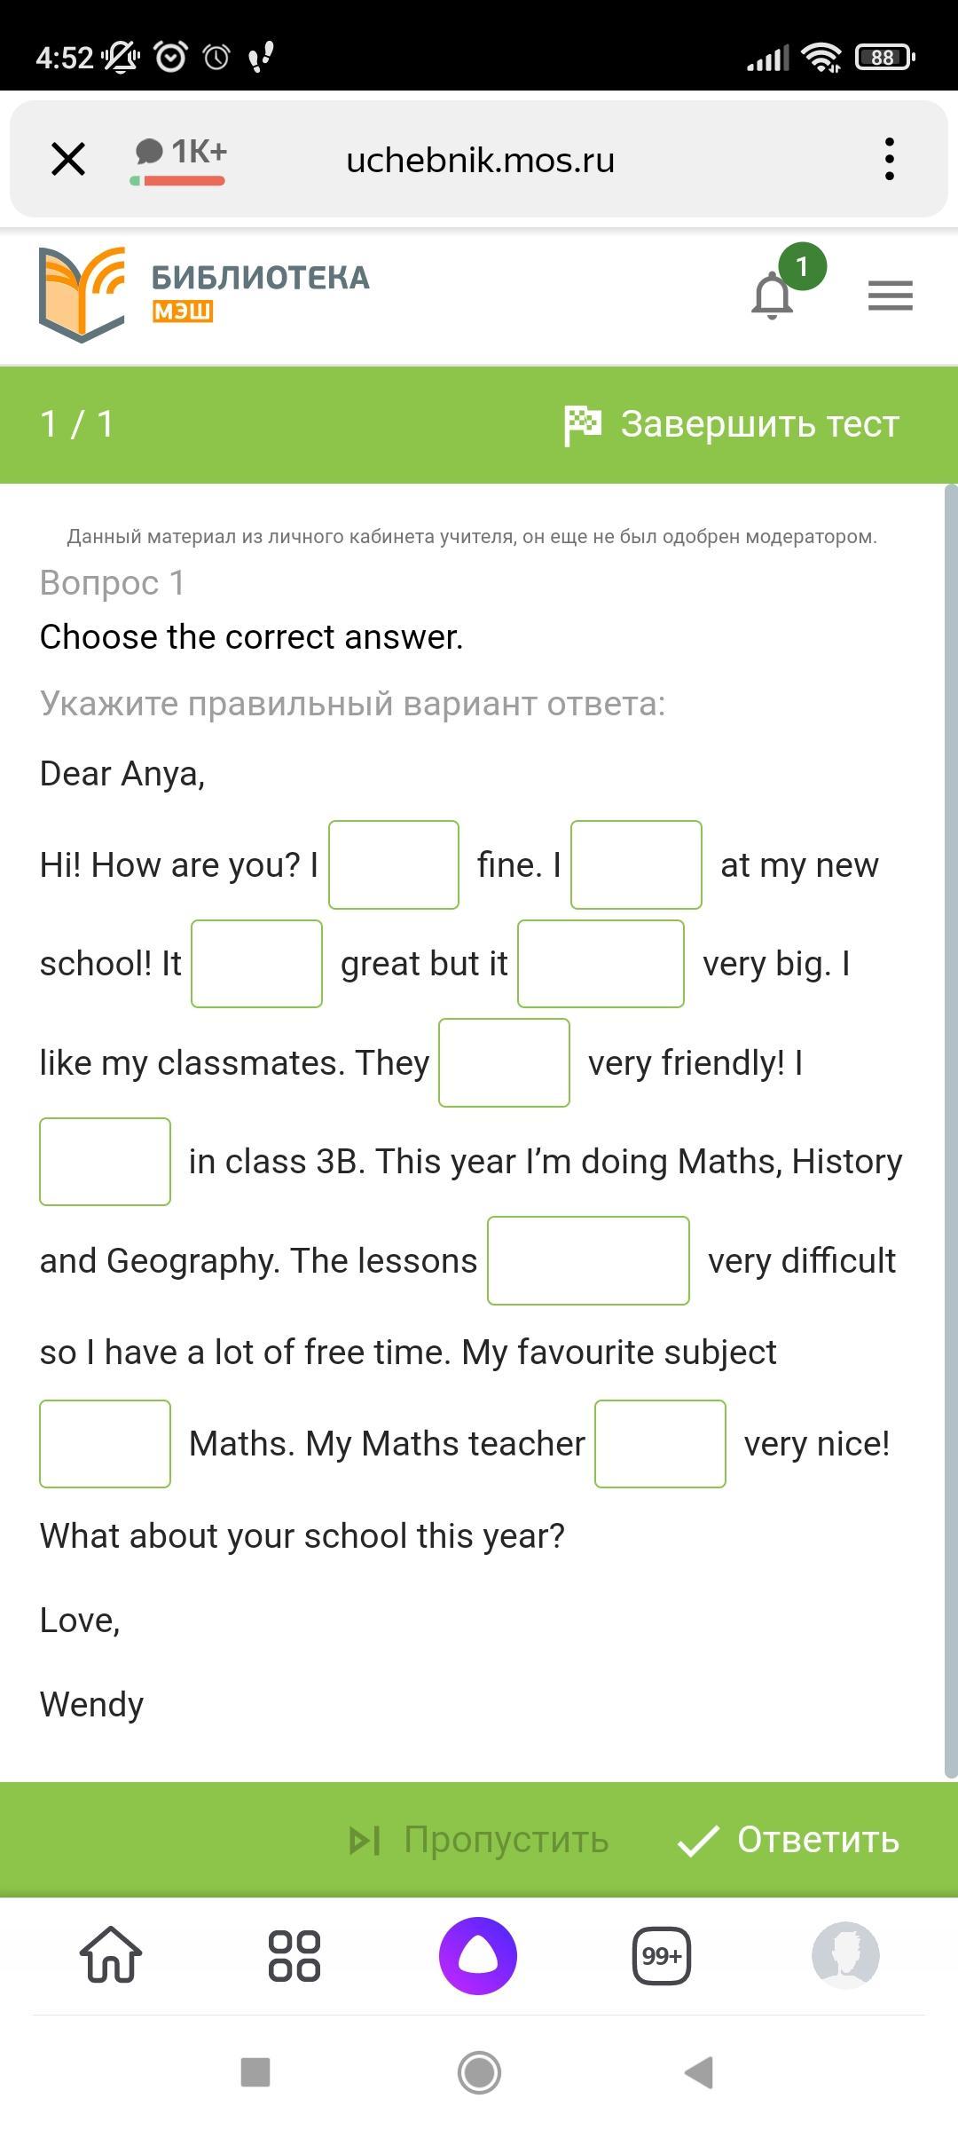Open the 99+ tabs counter
Image resolution: width=958 pixels, height=2130 pixels.
pos(662,1955)
